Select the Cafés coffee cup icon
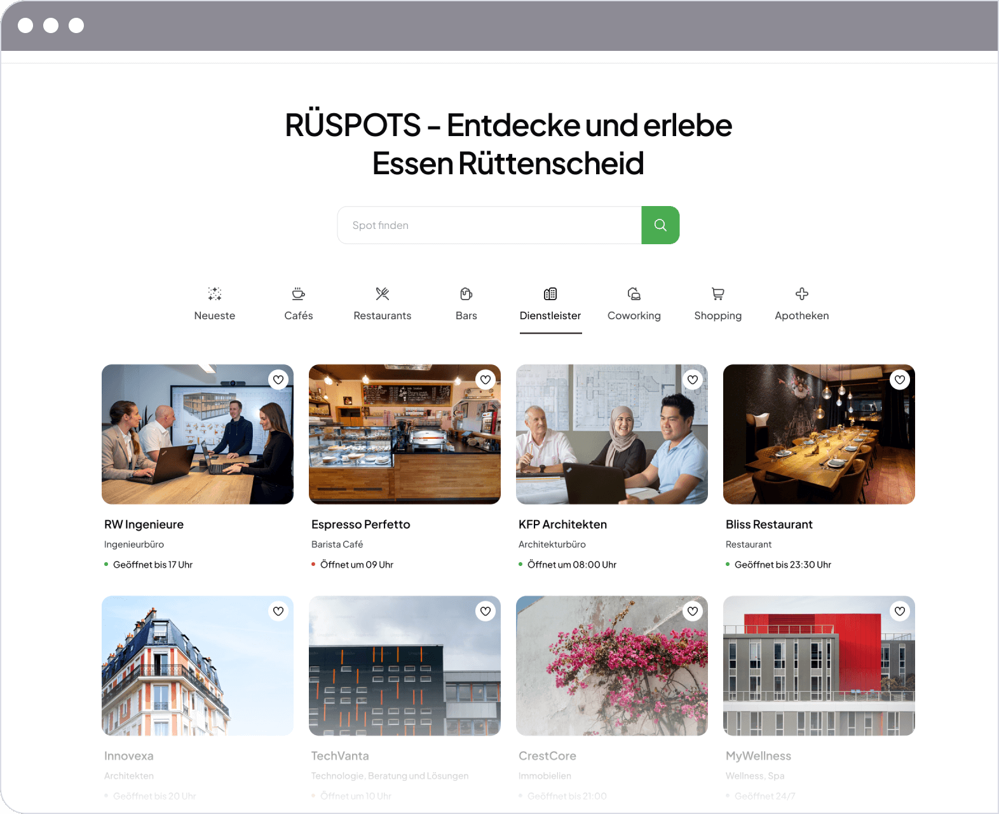The image size is (999, 814). click(x=298, y=294)
